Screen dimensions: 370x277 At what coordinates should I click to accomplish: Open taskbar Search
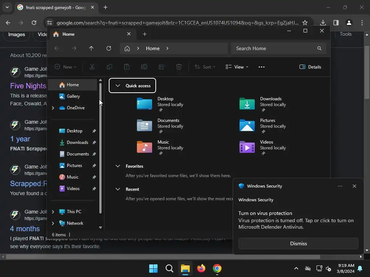coord(169,268)
